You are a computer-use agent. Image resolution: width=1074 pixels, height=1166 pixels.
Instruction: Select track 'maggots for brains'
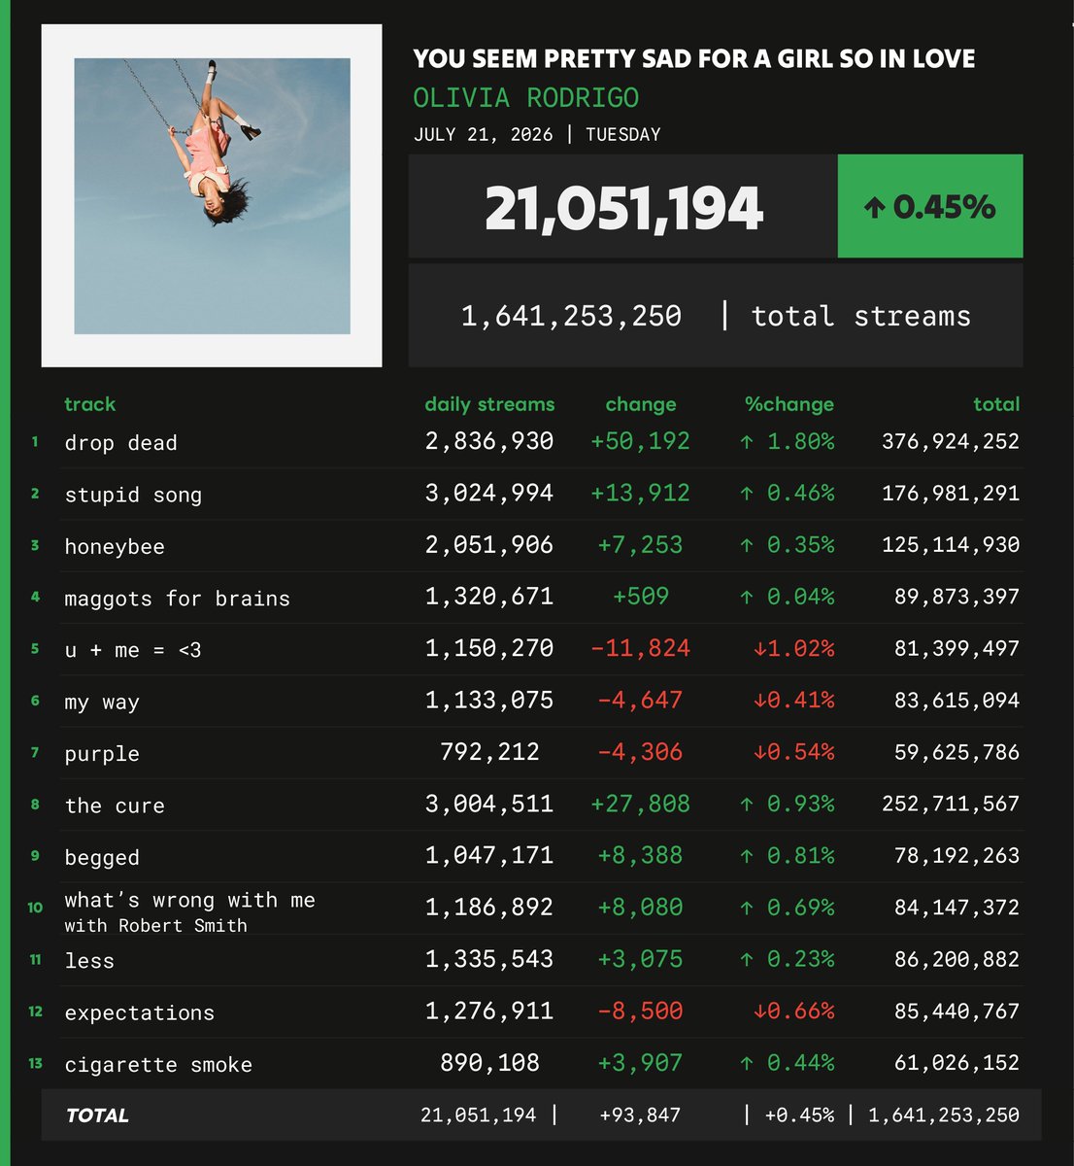coord(177,599)
